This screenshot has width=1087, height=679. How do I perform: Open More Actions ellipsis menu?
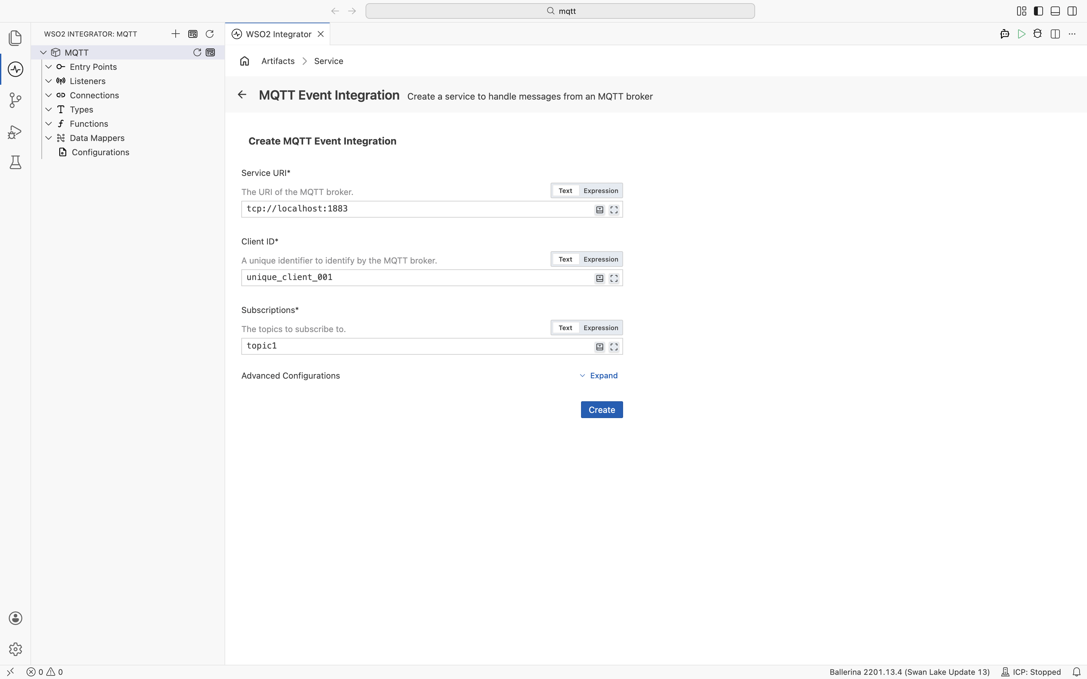1072,34
